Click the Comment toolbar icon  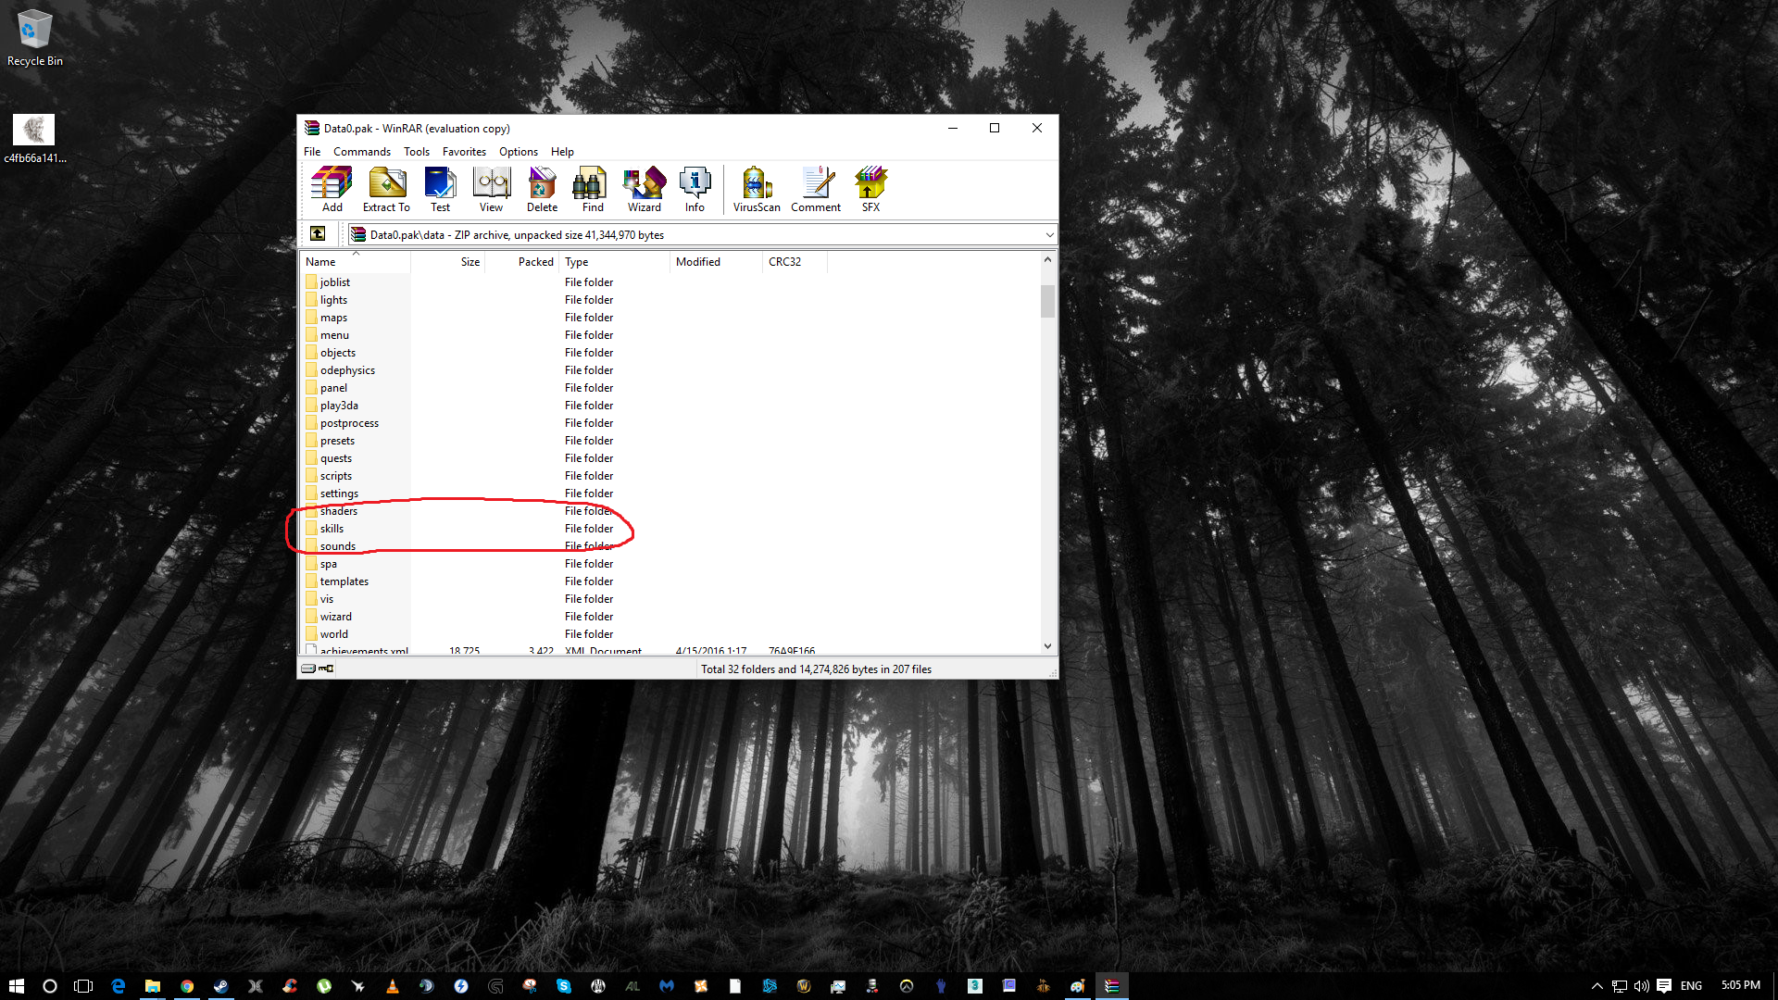pos(816,189)
